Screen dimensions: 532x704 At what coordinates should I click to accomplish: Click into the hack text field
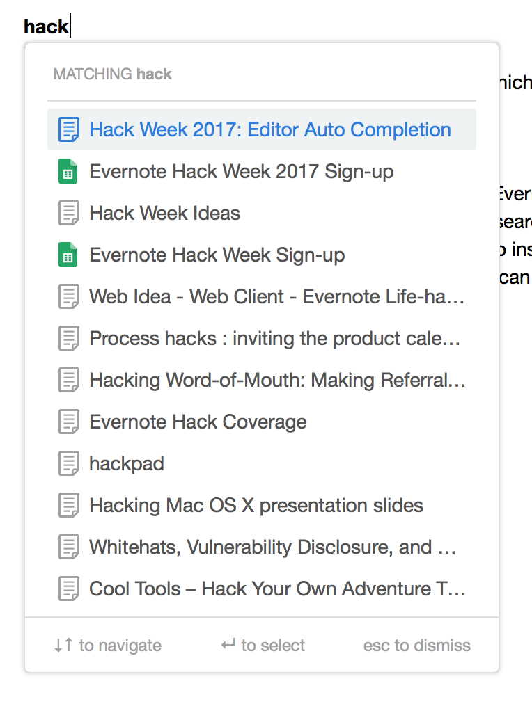[x=47, y=26]
